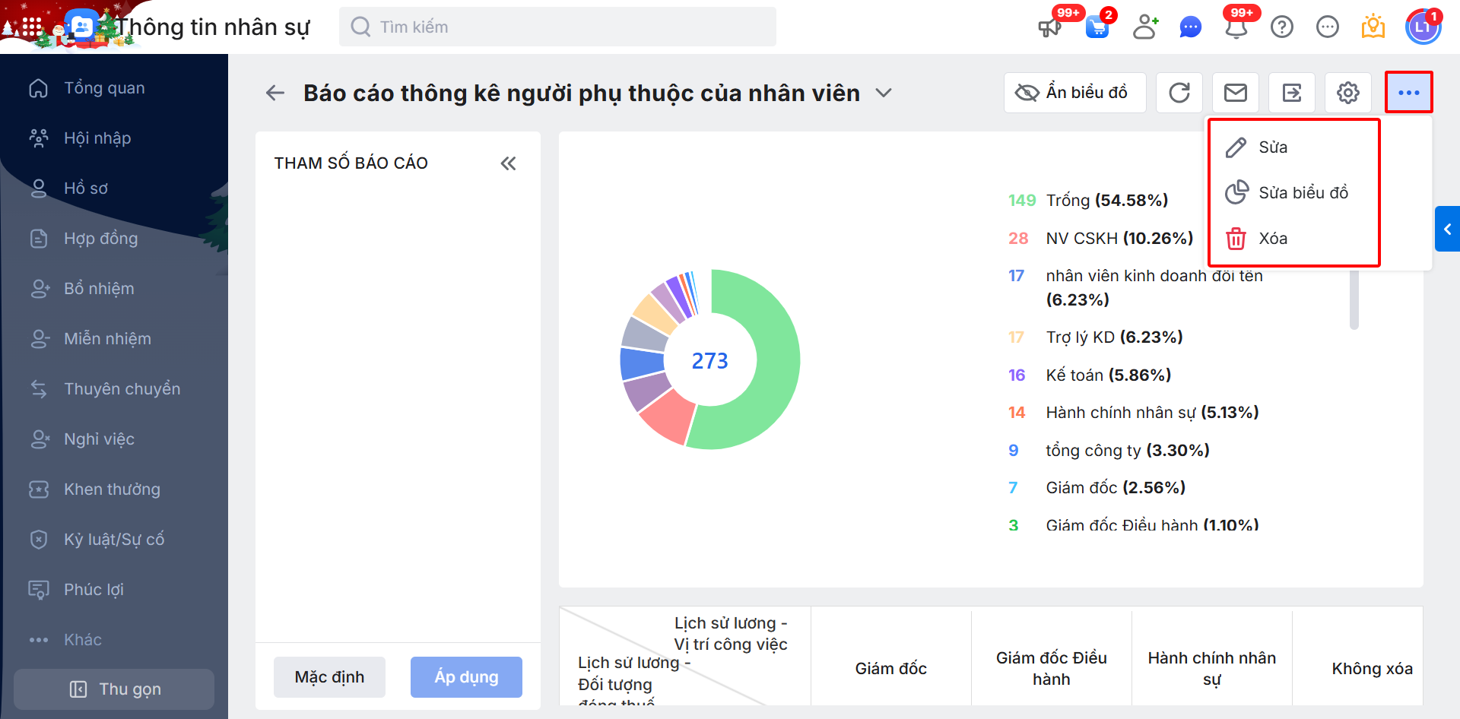Image resolution: width=1460 pixels, height=719 pixels.
Task: Click the export report icon
Action: point(1292,93)
